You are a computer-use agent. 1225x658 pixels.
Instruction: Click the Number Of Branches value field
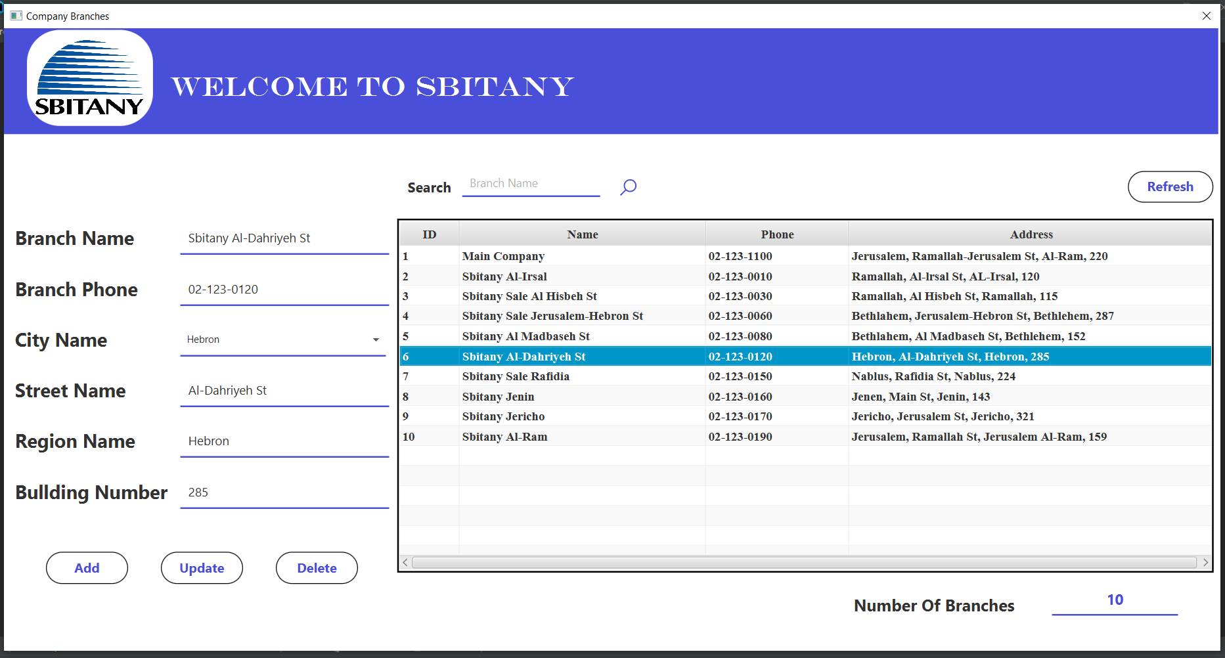[1115, 600]
